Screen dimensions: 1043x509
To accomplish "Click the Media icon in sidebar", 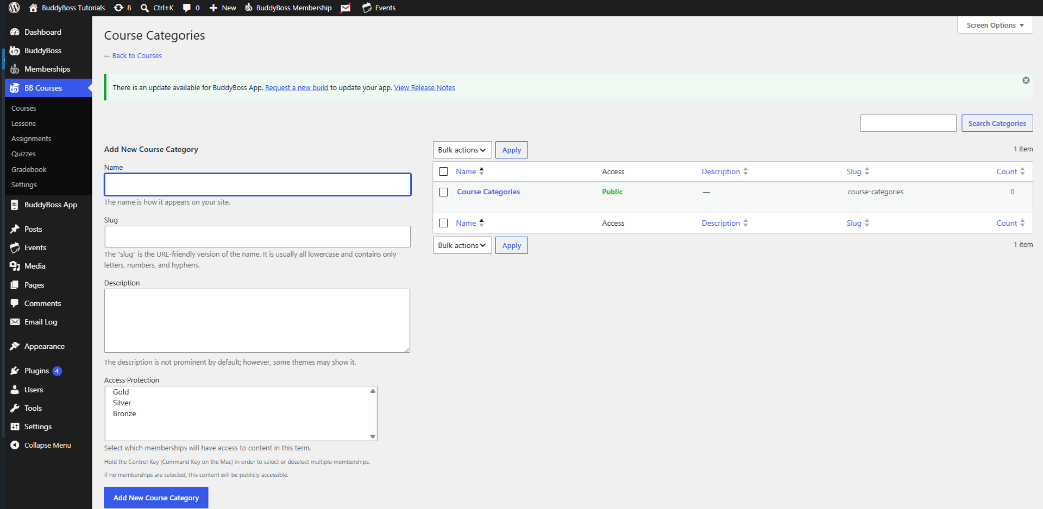I will [15, 266].
